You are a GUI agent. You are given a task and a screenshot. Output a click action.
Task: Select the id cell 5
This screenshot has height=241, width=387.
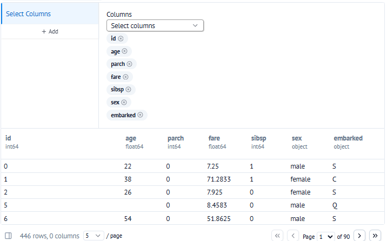(6, 205)
